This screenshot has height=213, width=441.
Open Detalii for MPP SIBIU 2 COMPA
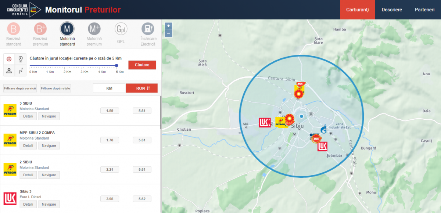pyautogui.click(x=28, y=145)
